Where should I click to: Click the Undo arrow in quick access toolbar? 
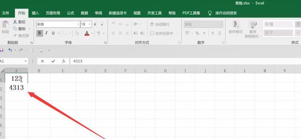(10, 50)
